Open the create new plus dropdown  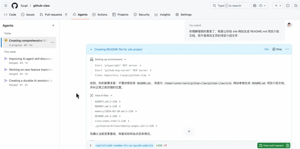(x=277, y=6)
